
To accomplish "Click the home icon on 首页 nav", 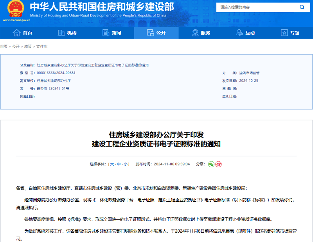I will (16, 33).
